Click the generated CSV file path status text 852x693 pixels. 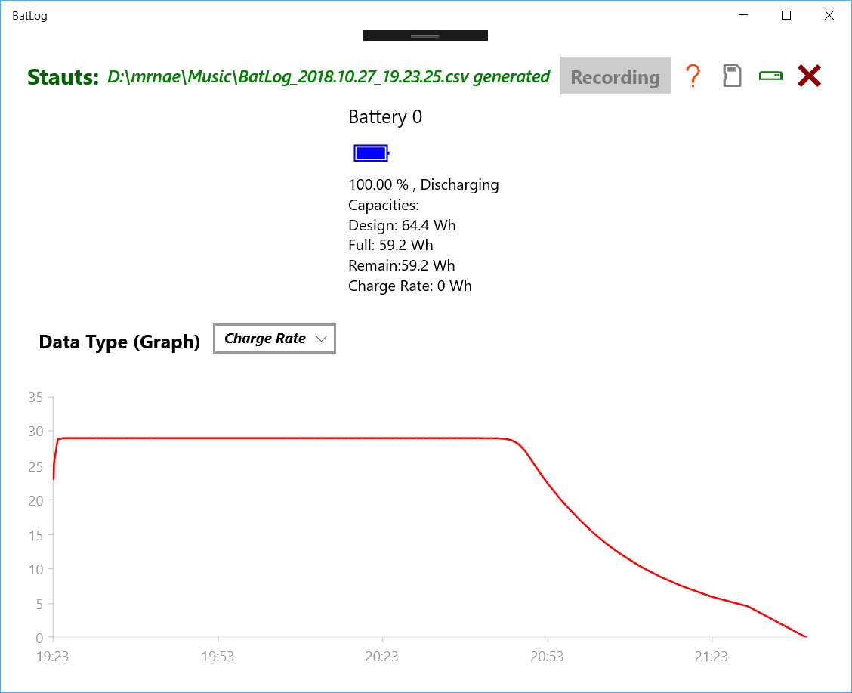tap(329, 76)
